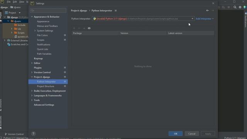The height and width of the screenshot is (139, 247).
Task: Click the Latest version column header
Action: click(190, 33)
